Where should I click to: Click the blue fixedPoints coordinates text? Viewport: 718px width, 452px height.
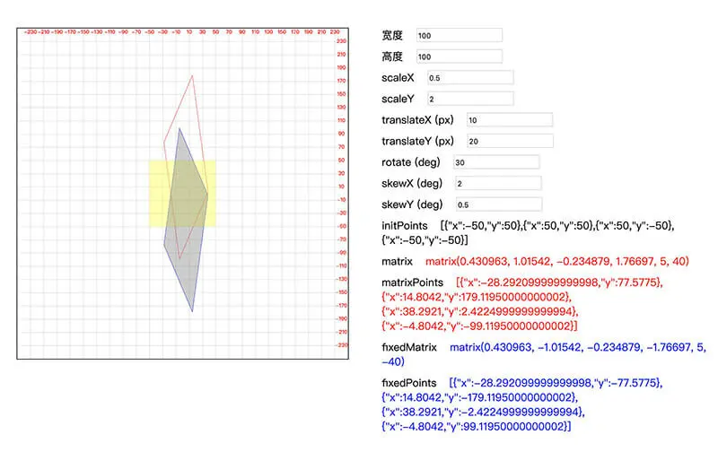pos(522,404)
